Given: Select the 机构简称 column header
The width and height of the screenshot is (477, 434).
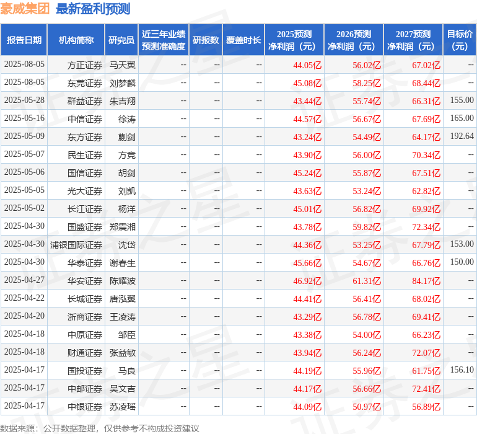Looking at the screenshot, I should point(76,40).
